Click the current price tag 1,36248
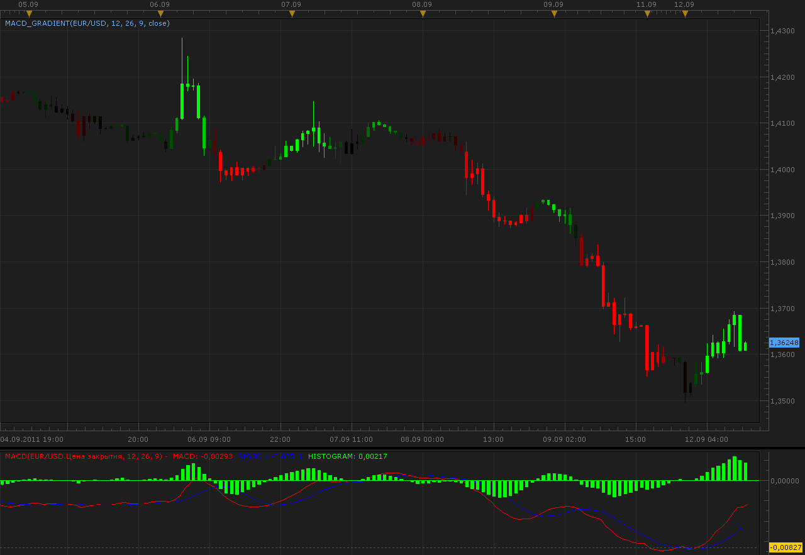 tap(784, 343)
